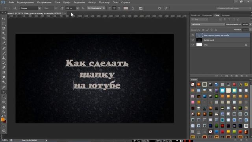This screenshot has width=252, height=142.
Task: Toggle lock position of layer
Action: point(211,30)
